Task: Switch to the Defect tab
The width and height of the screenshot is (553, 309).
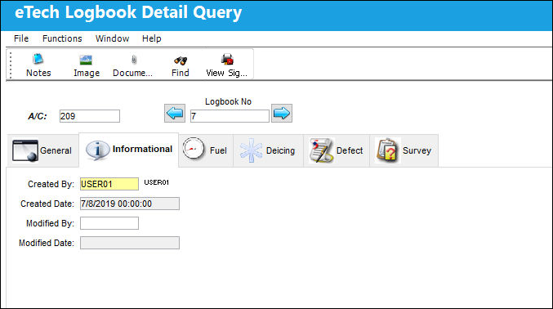Action: tap(337, 150)
